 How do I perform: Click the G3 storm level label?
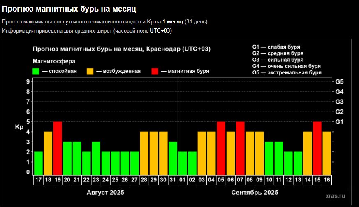pos(339,102)
